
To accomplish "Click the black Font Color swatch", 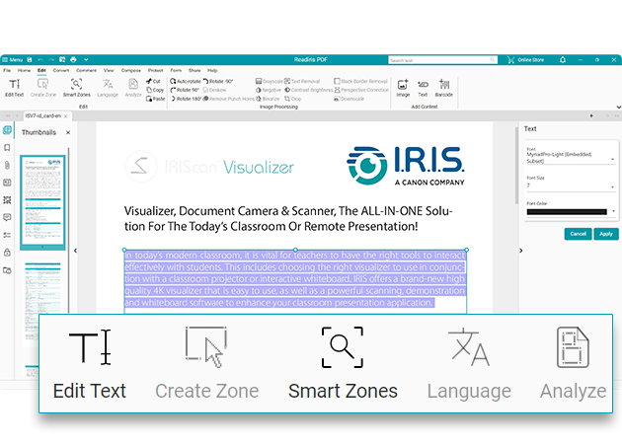I will [567, 212].
